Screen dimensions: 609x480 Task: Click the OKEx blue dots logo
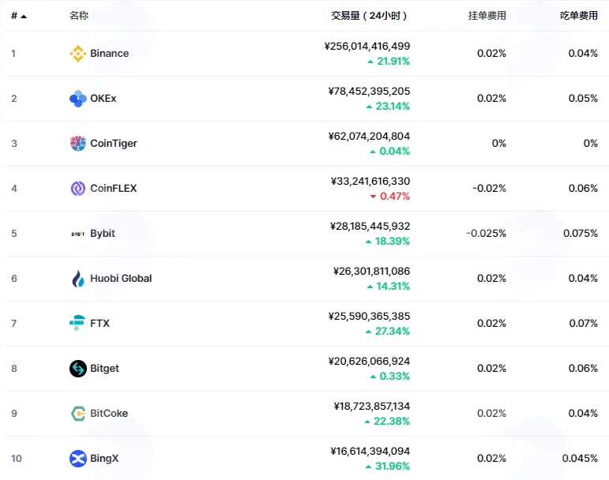(x=77, y=99)
